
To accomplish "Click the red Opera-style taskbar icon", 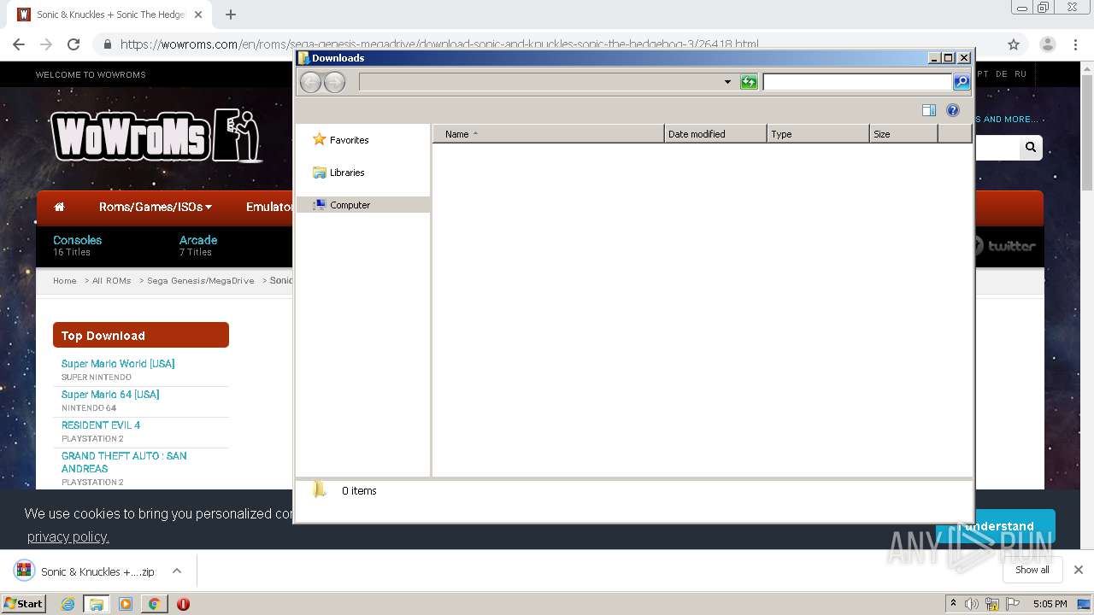I will pos(183,604).
